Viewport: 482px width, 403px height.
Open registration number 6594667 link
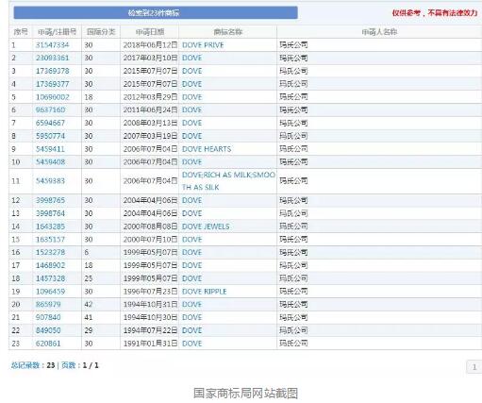tap(50, 123)
